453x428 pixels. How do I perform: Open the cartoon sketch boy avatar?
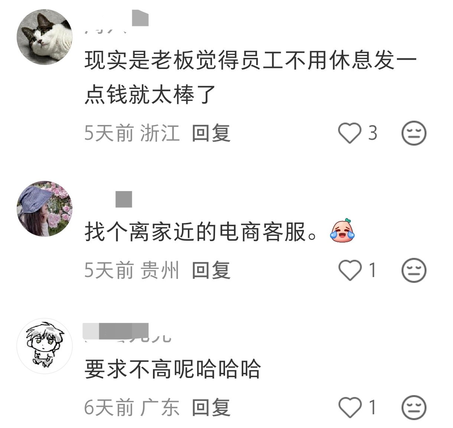45,346
